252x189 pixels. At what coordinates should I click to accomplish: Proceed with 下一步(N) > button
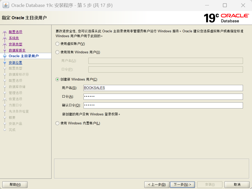click(182, 185)
